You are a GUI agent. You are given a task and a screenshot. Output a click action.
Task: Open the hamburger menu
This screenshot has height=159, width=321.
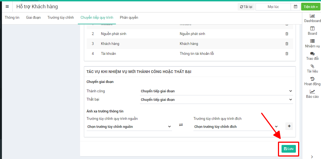click(x=7, y=7)
